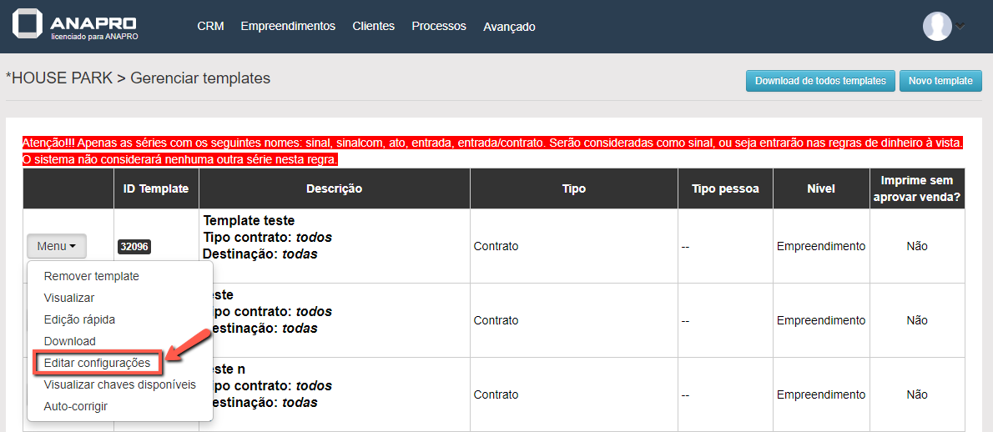Viewport: 993px width, 432px height.
Task: Choose Remover template from the menu
Action: (x=91, y=276)
